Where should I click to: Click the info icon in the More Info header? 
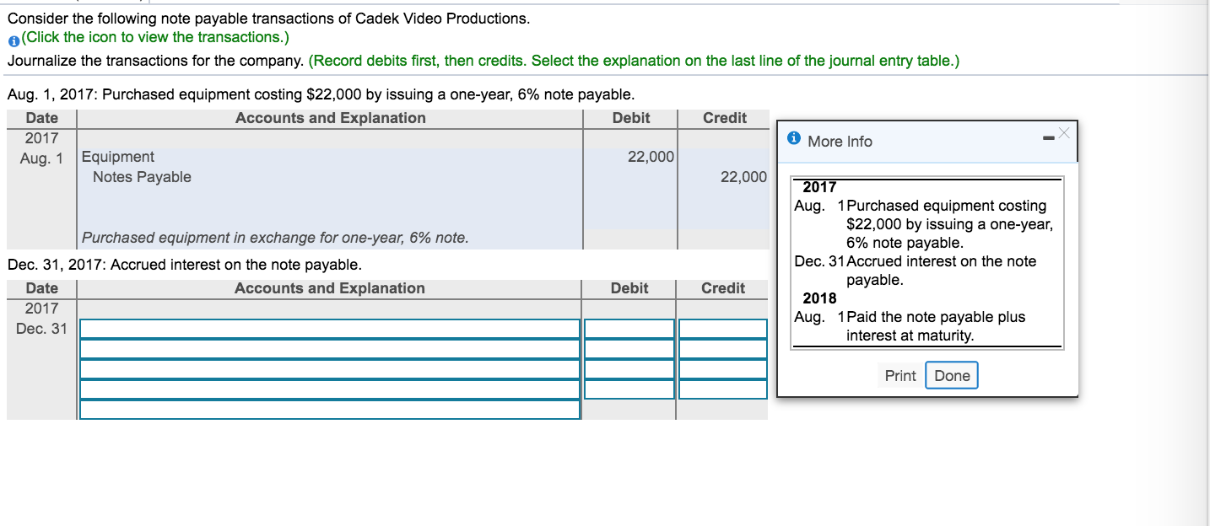click(794, 141)
